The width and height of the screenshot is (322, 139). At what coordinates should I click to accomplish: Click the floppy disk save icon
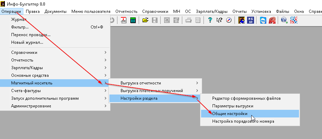155,20
